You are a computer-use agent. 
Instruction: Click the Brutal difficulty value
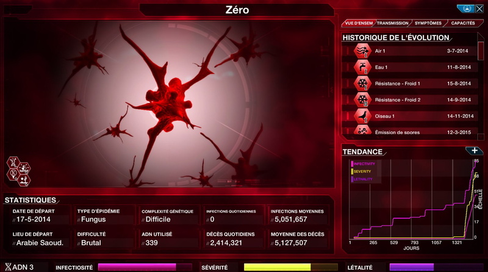point(91,243)
